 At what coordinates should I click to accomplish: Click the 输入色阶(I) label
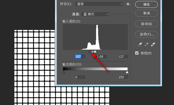pyautogui.click(x=71, y=21)
